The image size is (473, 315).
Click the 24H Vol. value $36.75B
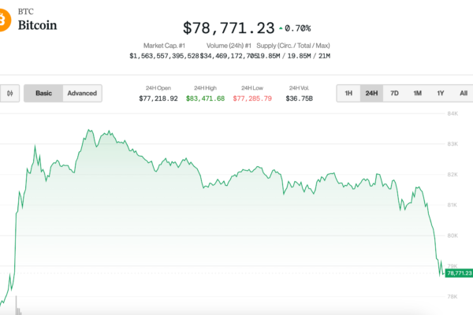299,98
